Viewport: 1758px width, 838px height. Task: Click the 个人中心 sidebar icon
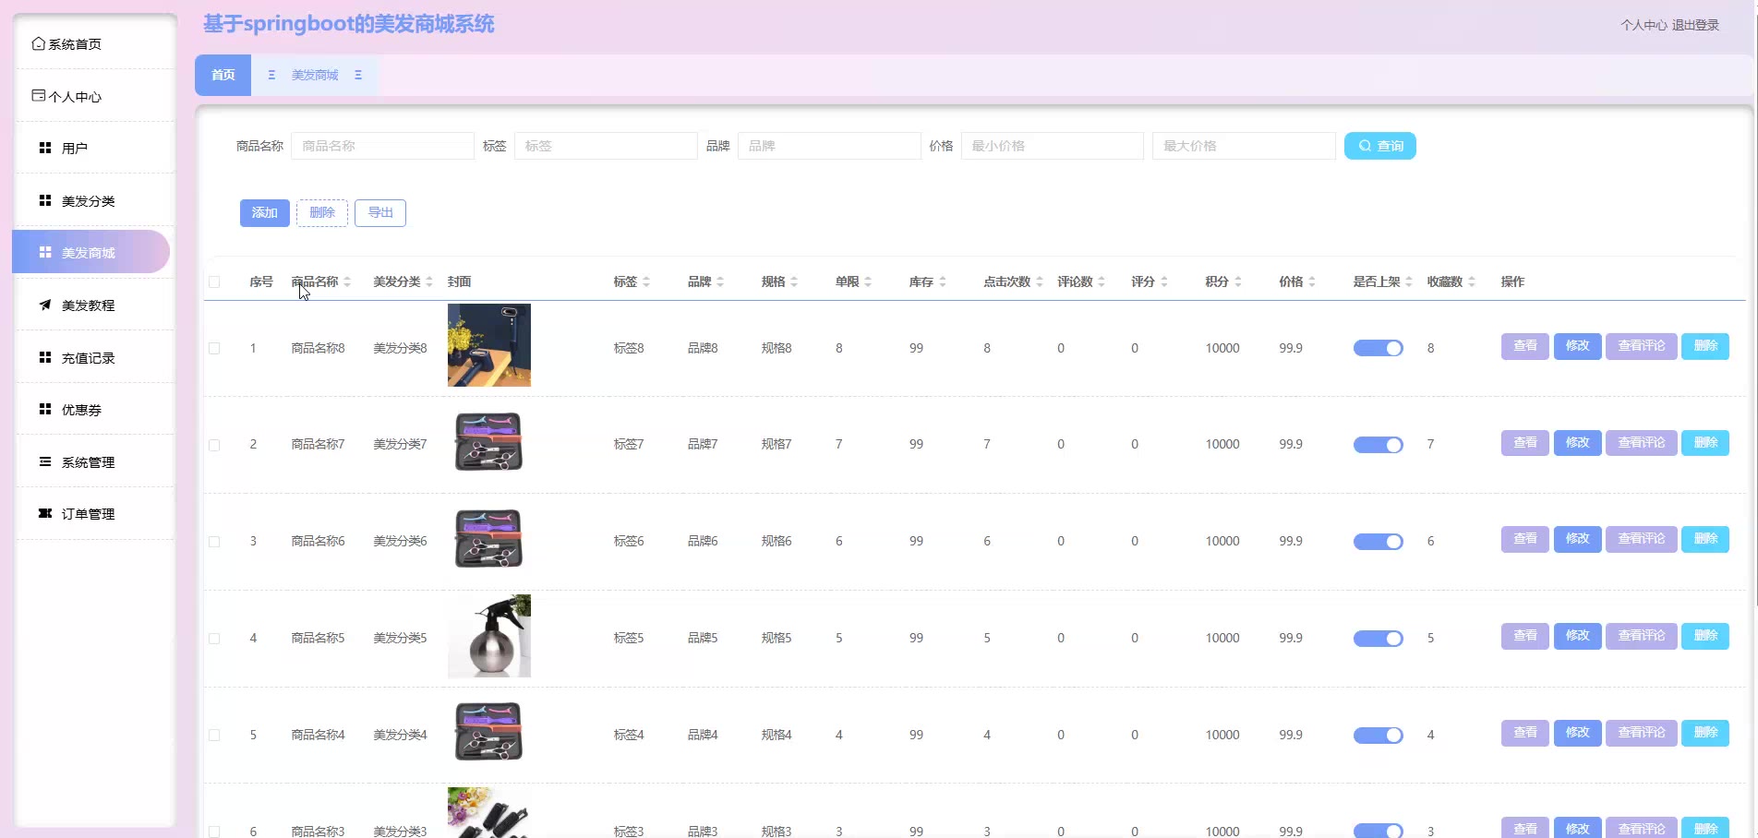[38, 96]
